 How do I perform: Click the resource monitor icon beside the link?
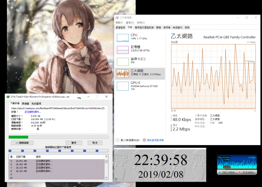click(x=144, y=140)
